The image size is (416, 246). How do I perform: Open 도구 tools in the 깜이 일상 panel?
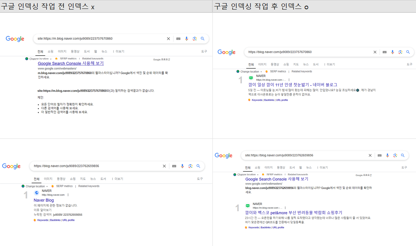[x=410, y=64]
